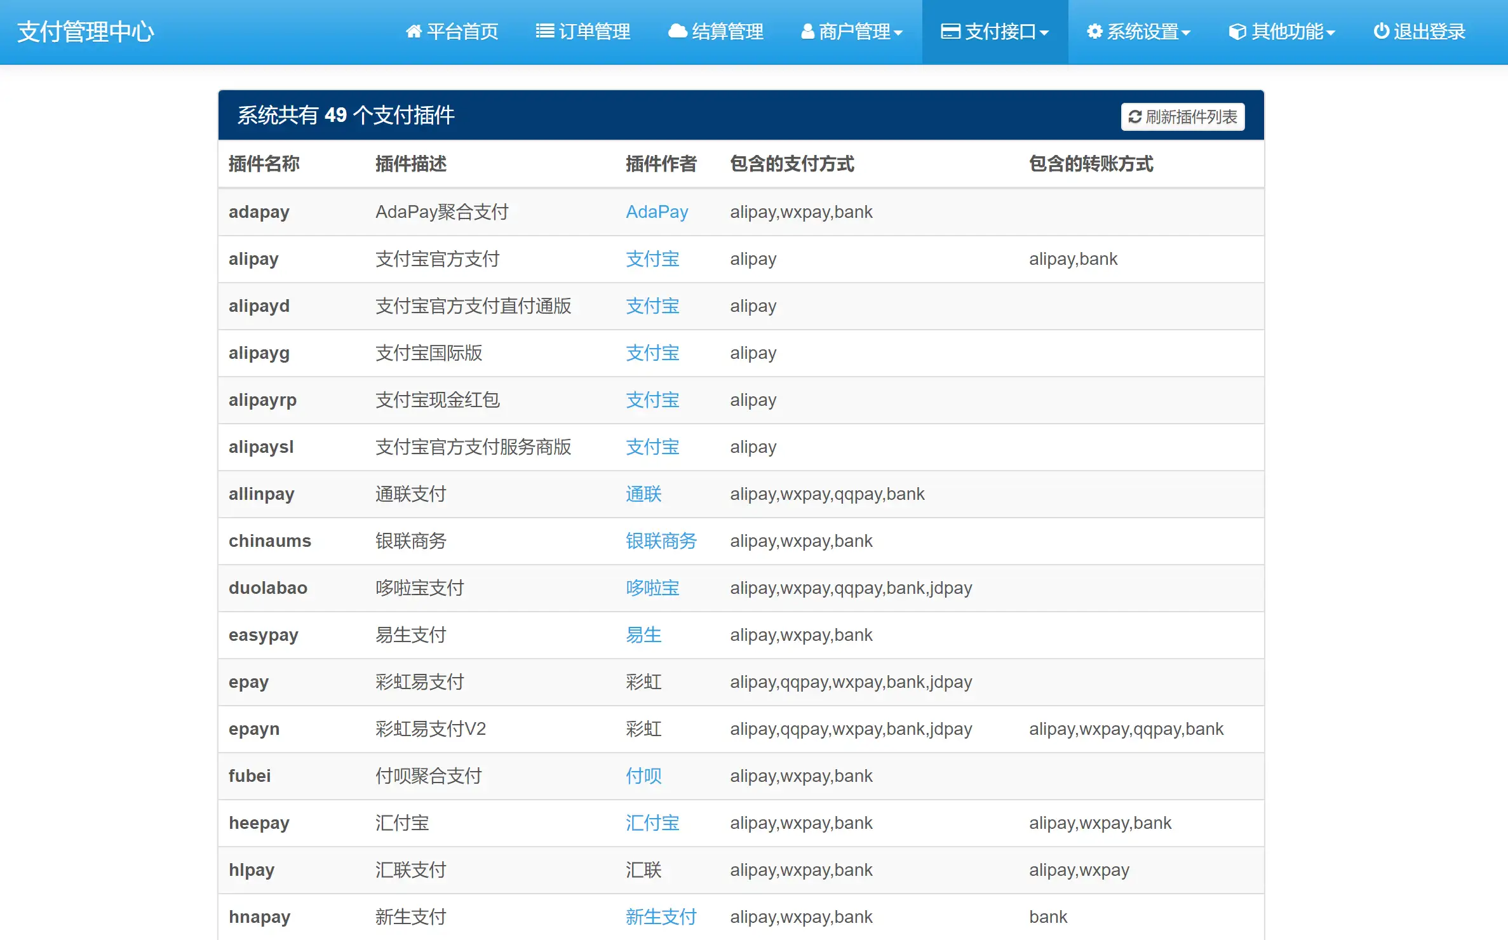The height and width of the screenshot is (940, 1508).
Task: Click the gear icon for 系统设置
Action: (x=1094, y=31)
